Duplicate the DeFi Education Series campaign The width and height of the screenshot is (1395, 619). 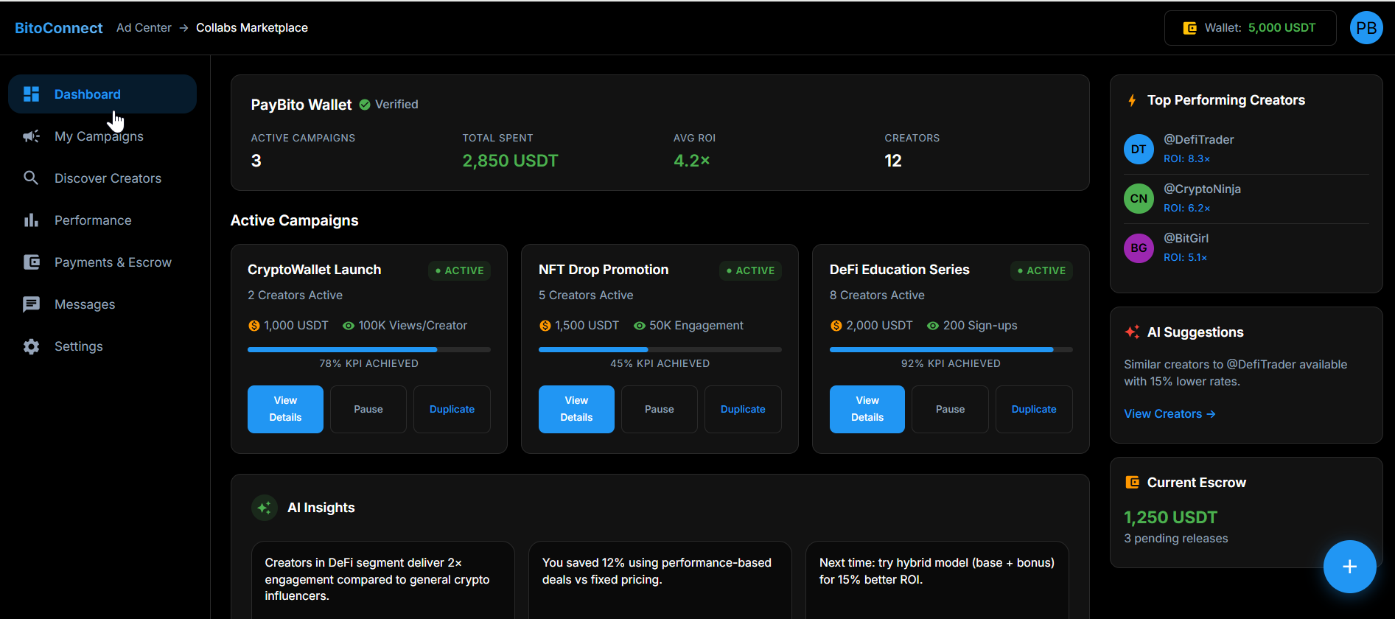click(x=1033, y=409)
